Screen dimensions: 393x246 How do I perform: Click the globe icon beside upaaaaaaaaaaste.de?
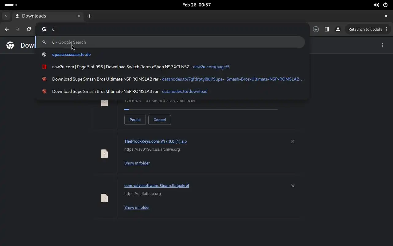pyautogui.click(x=44, y=54)
